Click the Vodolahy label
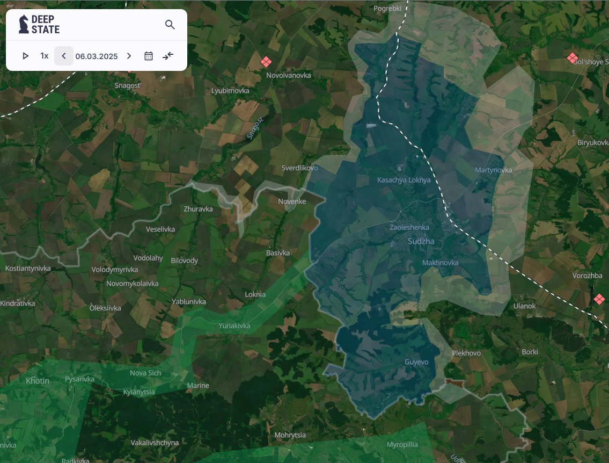This screenshot has width=609, height=463. pos(148,258)
